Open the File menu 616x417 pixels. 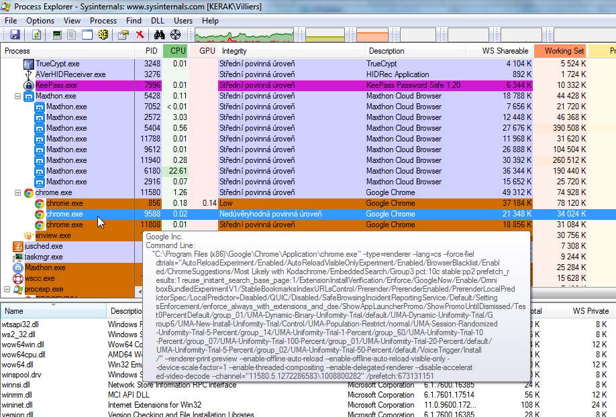(11, 21)
